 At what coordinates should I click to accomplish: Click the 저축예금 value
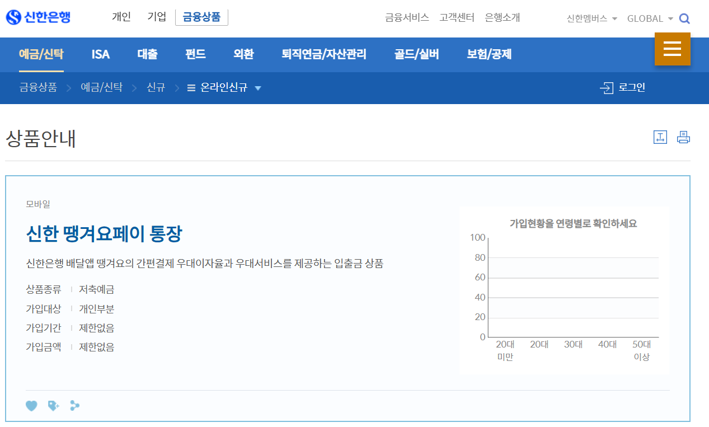[97, 290]
